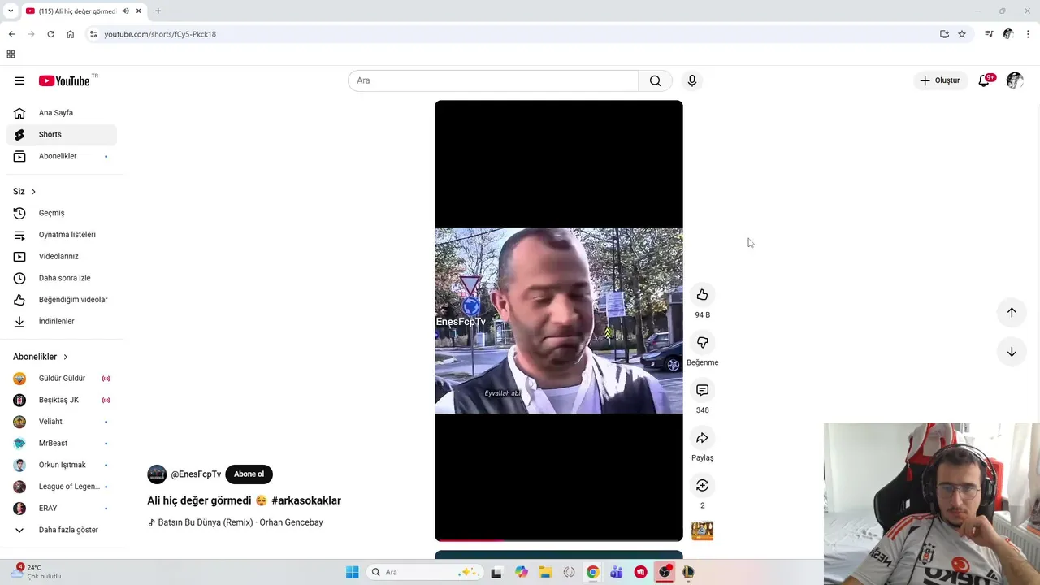
Task: Open Beşiktaş JK channel subscription
Action: [62, 400]
